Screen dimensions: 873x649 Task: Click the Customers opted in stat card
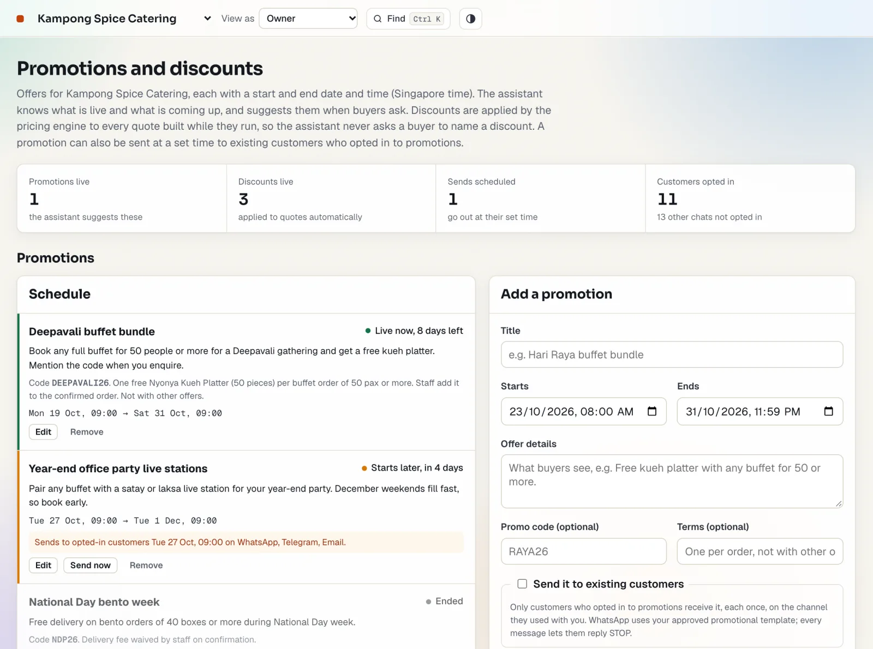750,199
